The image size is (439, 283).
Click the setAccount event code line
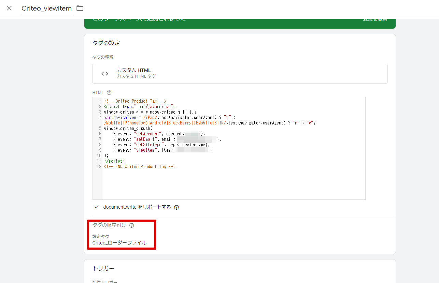click(x=157, y=134)
